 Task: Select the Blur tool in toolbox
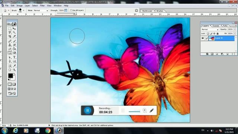(10, 53)
